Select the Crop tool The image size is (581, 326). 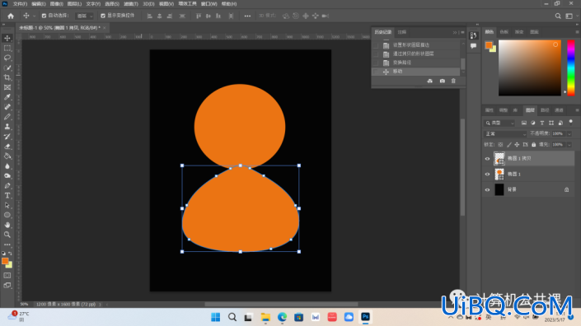tap(7, 77)
